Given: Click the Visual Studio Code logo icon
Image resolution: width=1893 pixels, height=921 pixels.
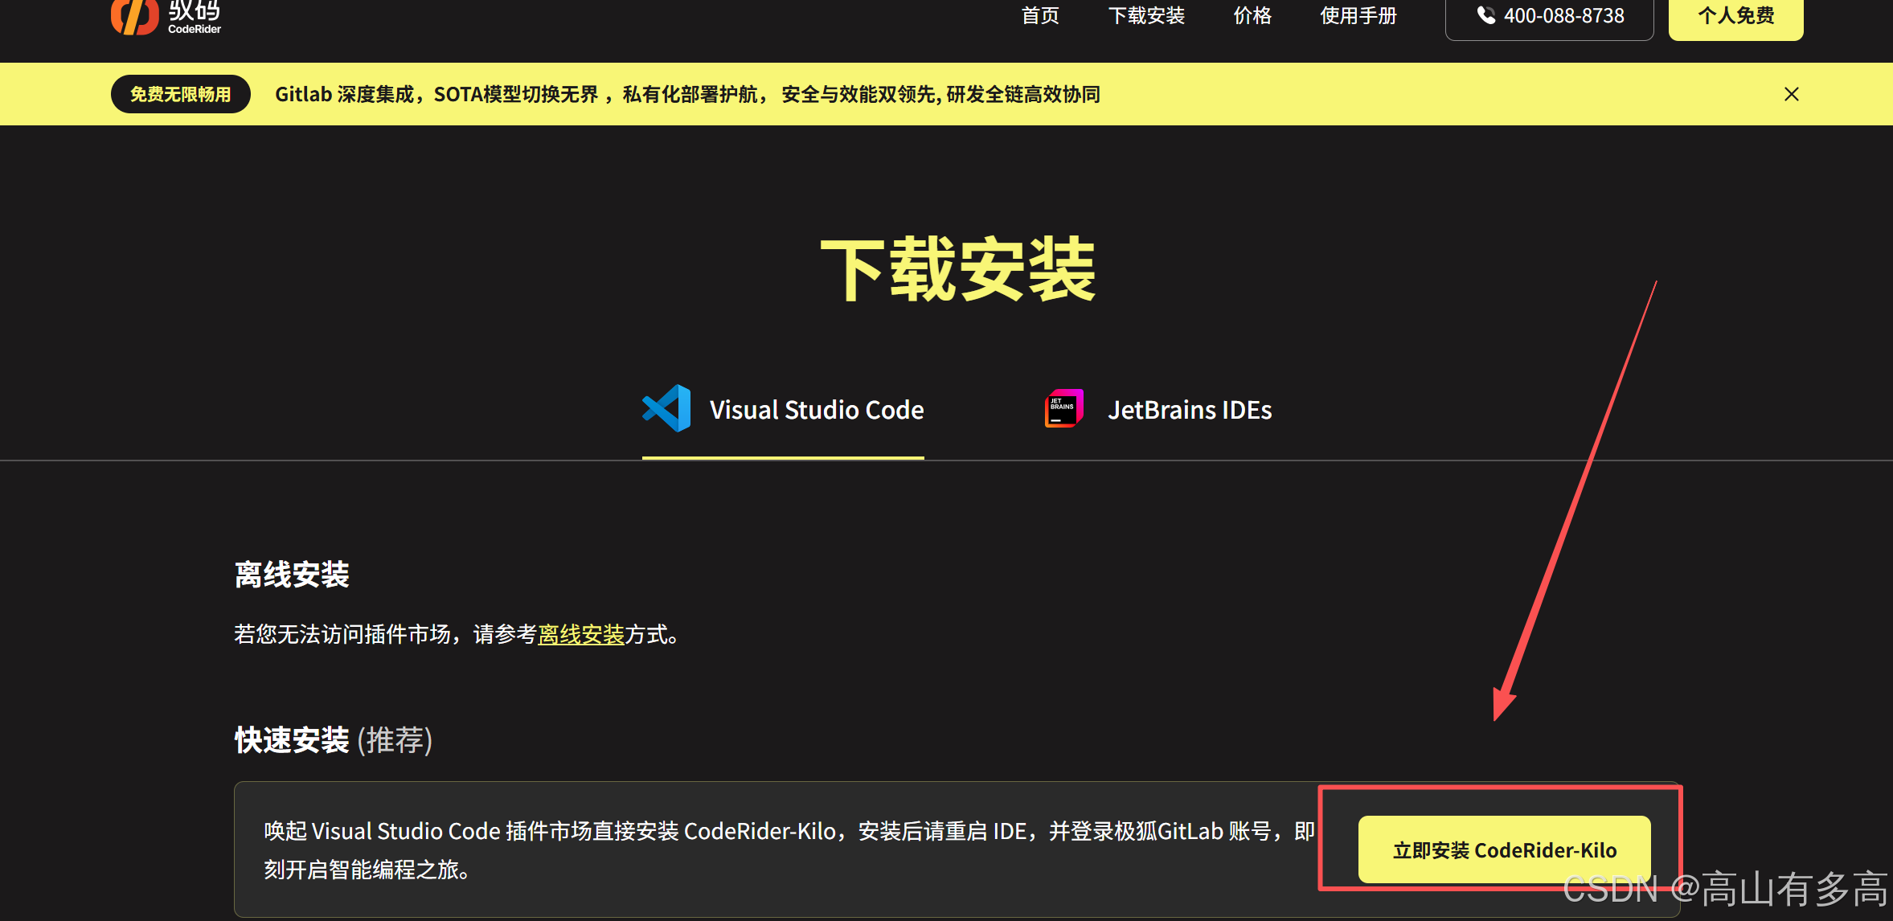Looking at the screenshot, I should click(x=666, y=408).
